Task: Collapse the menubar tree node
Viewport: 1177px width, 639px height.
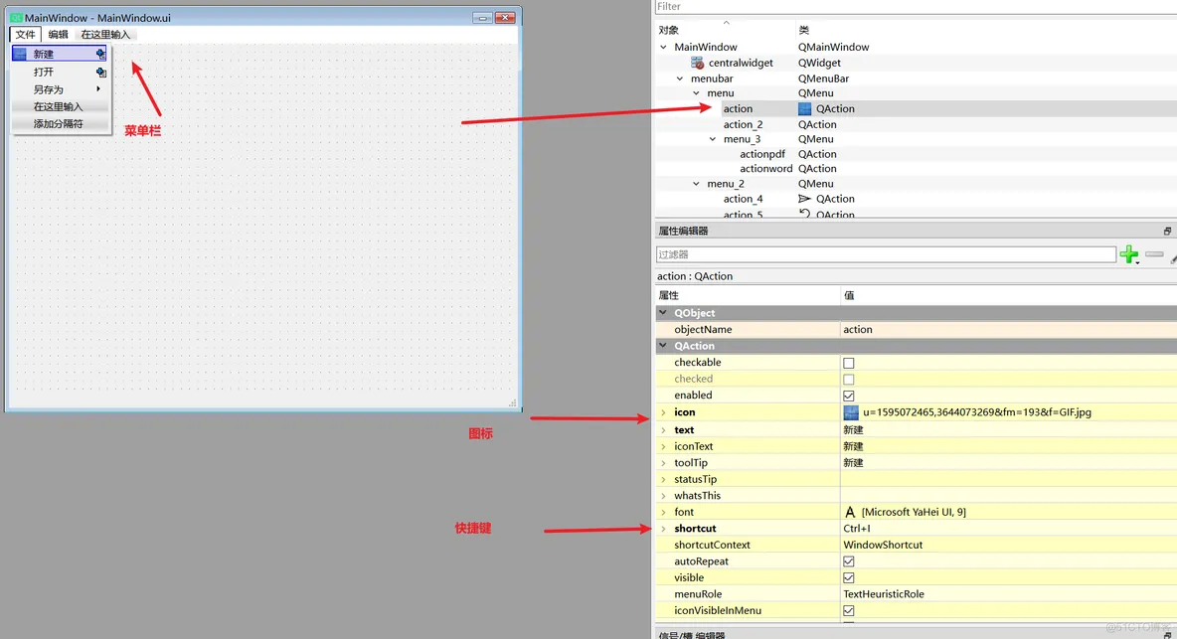Action: coord(680,79)
